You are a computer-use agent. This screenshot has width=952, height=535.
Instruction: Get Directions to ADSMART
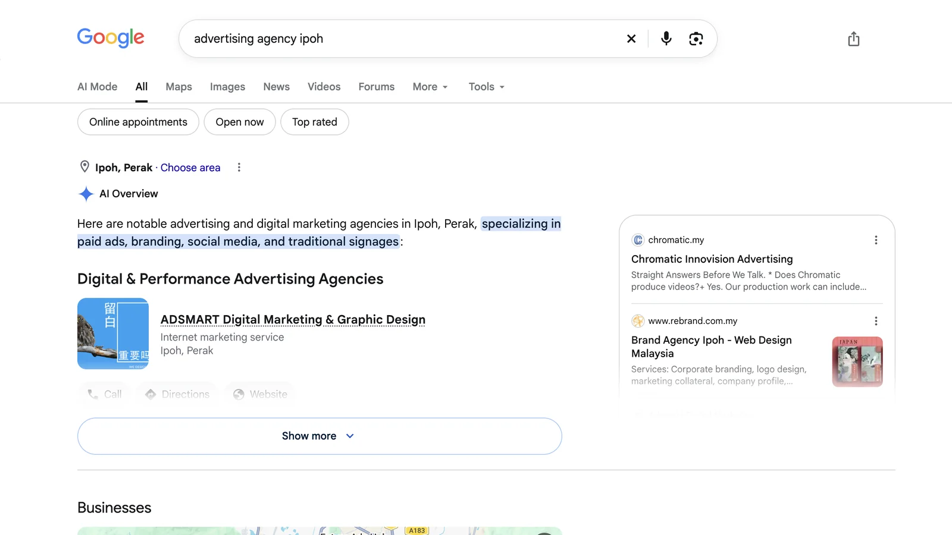177,394
